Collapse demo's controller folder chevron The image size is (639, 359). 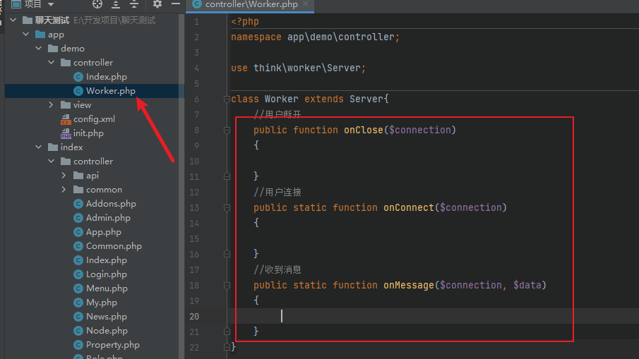[52, 62]
